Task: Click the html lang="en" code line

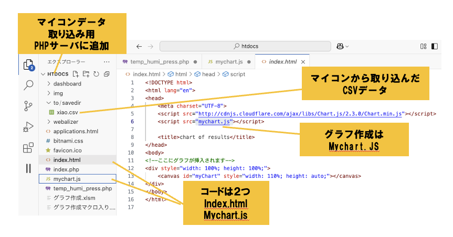Action: click(170, 90)
